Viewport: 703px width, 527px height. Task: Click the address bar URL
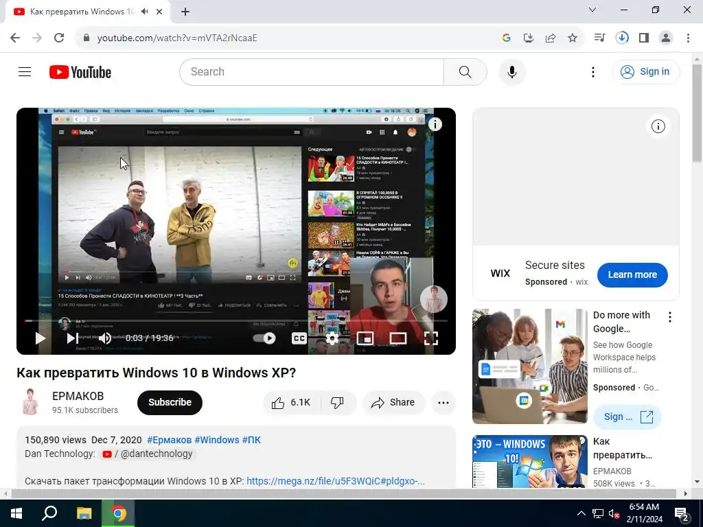(177, 38)
